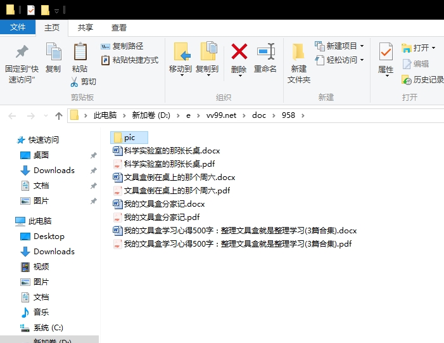444x343 pixels.
Task: Expand the Properties dropdown arrow
Action: click(387, 75)
